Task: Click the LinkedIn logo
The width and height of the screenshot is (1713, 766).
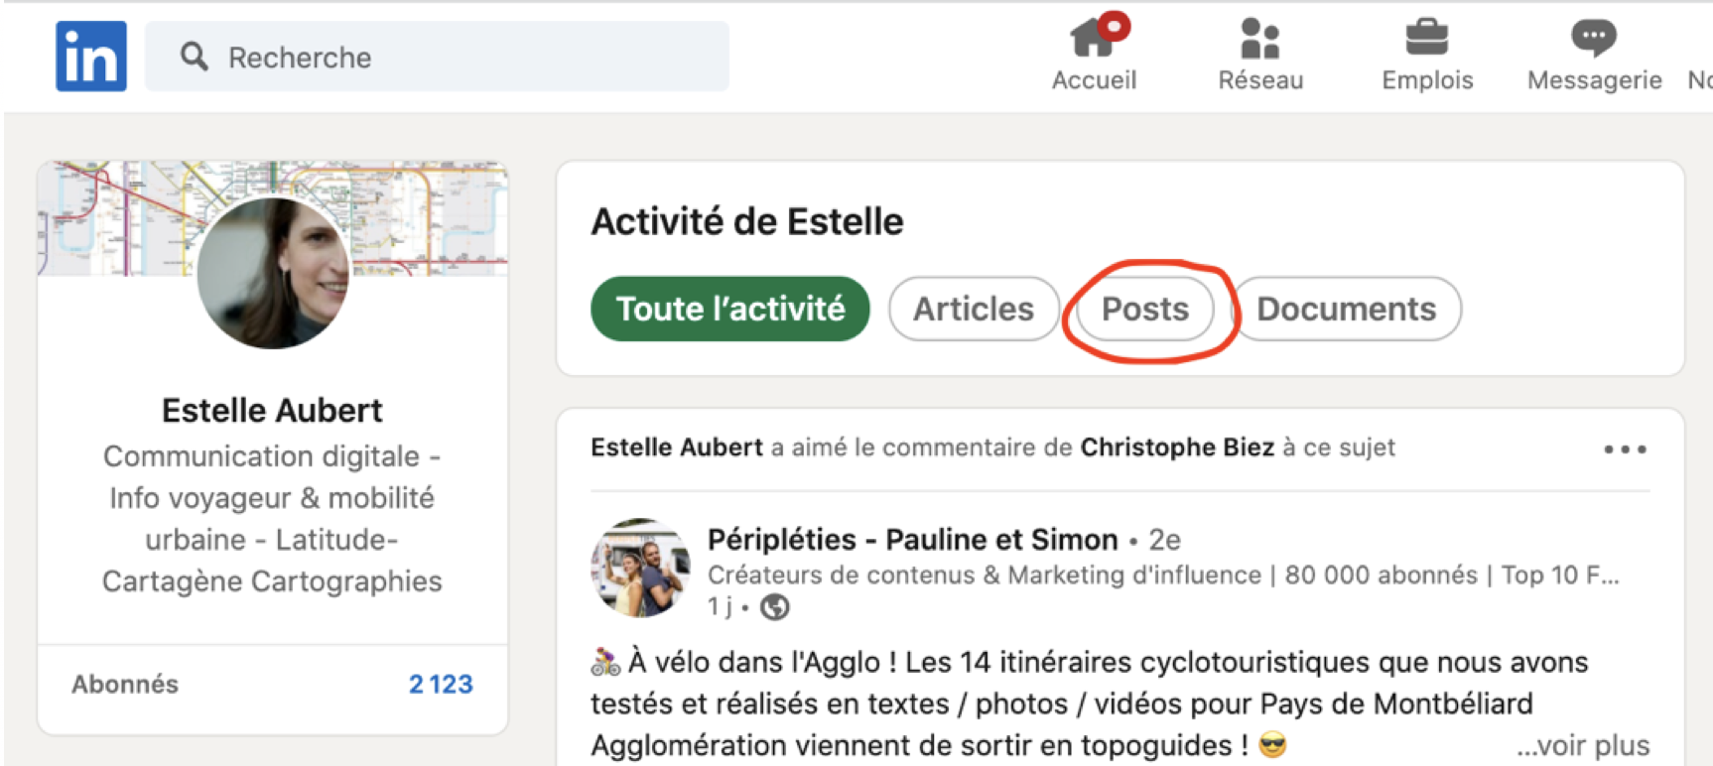Action: pos(90,57)
